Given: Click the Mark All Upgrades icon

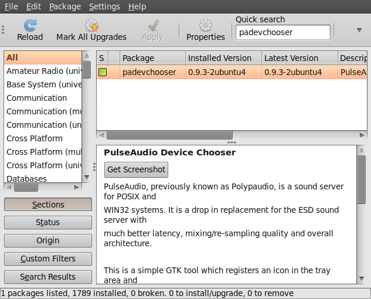Looking at the screenshot, I should pos(91,26).
